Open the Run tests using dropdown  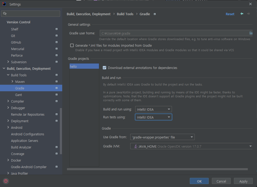(153, 117)
